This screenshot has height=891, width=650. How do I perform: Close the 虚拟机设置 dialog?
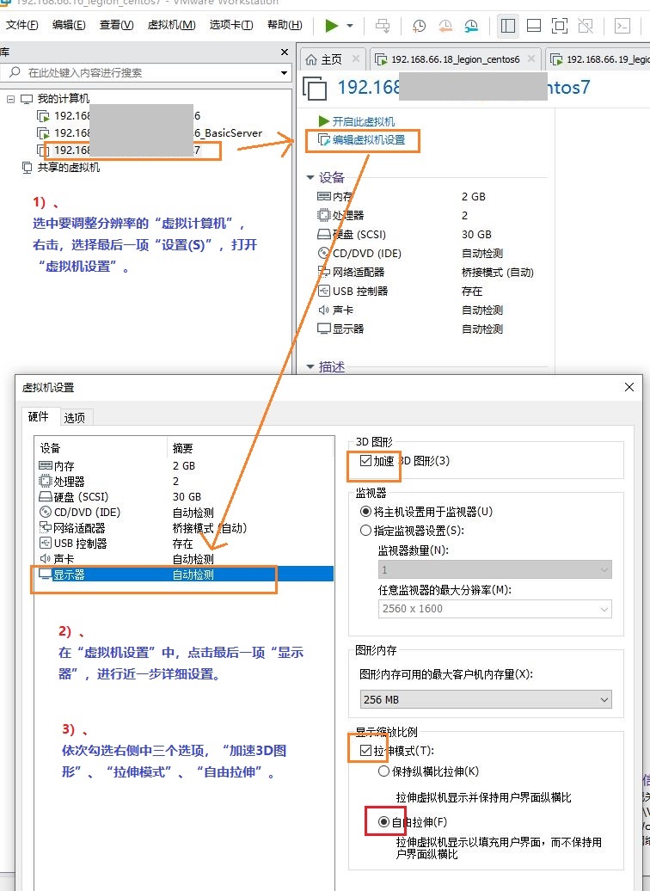click(x=629, y=387)
